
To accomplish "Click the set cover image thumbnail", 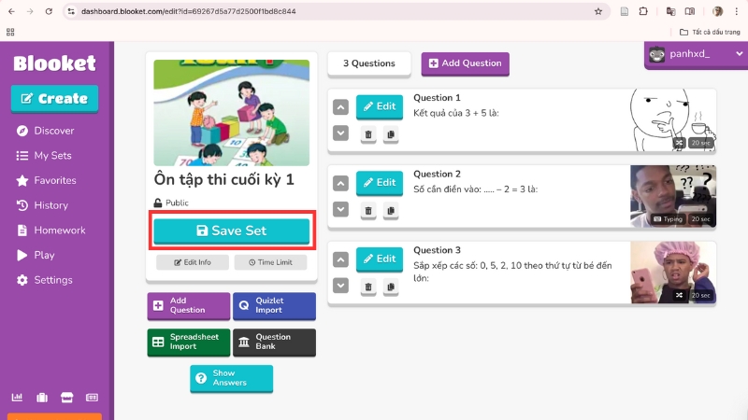I will pyautogui.click(x=231, y=112).
